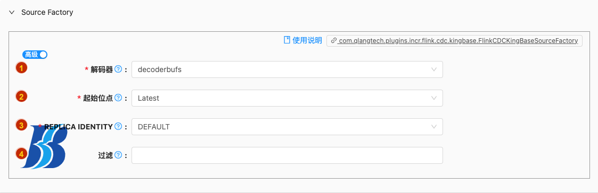The image size is (598, 193).
Task: Toggle the 高级 advanced switch
Action: pos(35,55)
